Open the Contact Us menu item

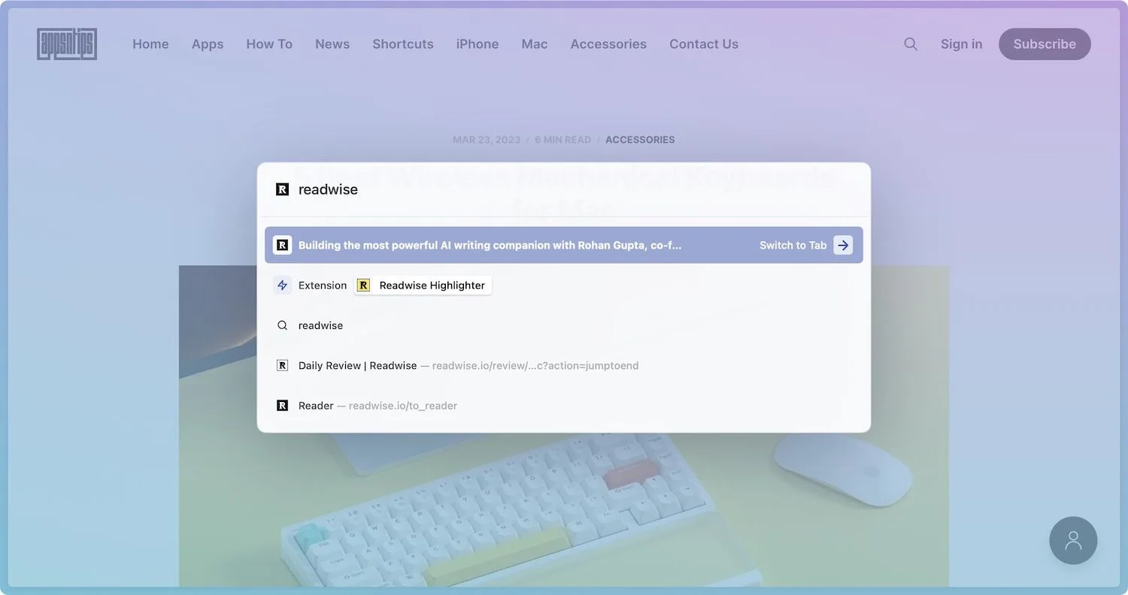tap(704, 44)
